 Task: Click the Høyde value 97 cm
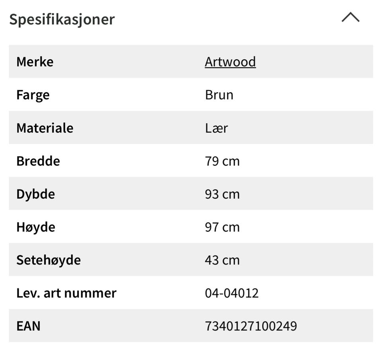click(222, 227)
